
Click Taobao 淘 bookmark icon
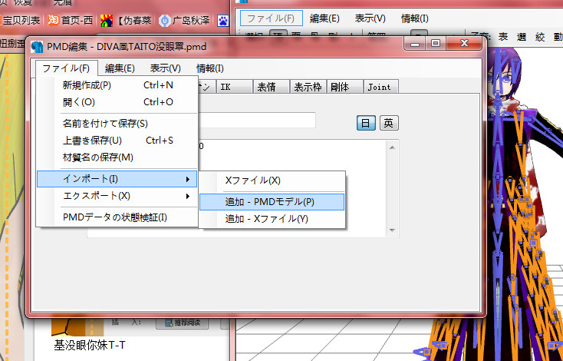[53, 20]
